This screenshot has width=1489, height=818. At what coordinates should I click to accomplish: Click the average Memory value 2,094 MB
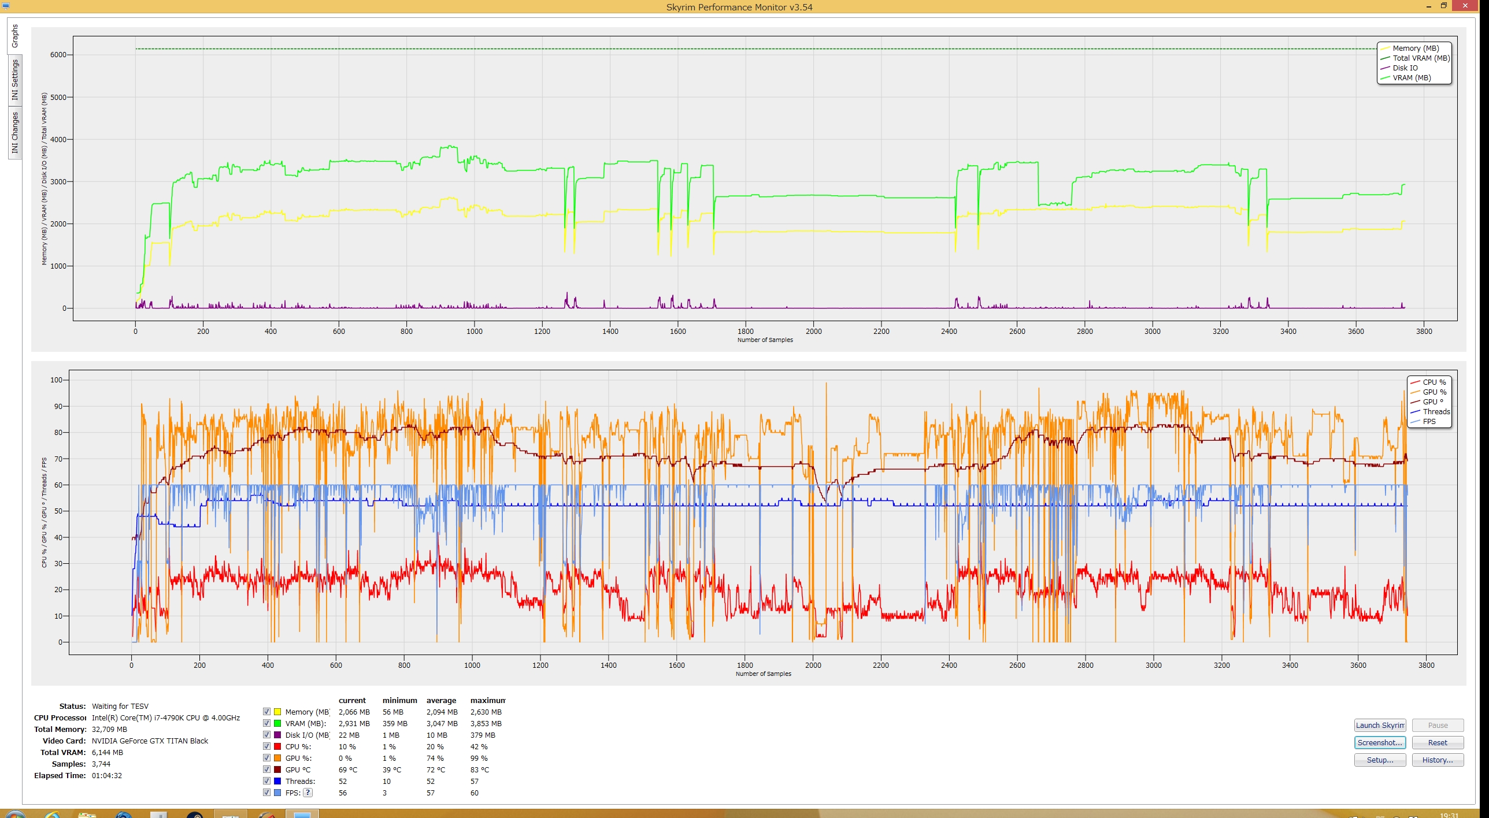442,712
